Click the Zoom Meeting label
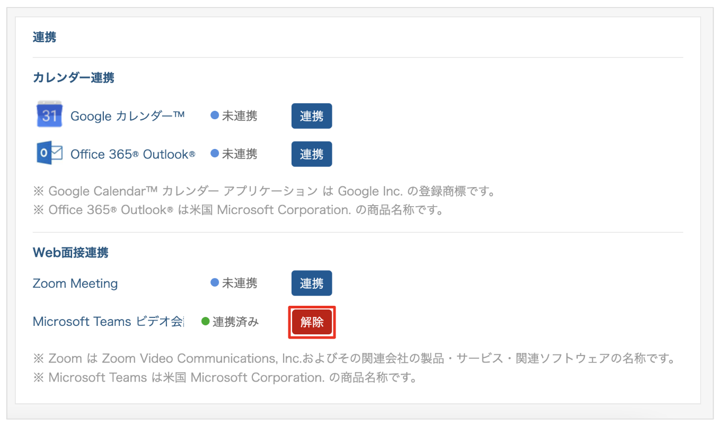722x425 pixels. pyautogui.click(x=75, y=284)
